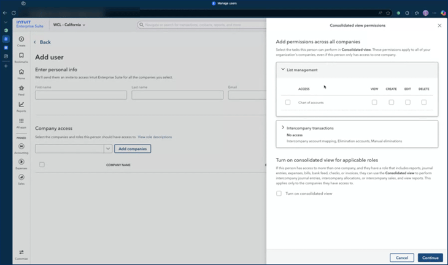448x265 pixels.
Task: Go to Home in the sidebar
Action: coord(21,73)
